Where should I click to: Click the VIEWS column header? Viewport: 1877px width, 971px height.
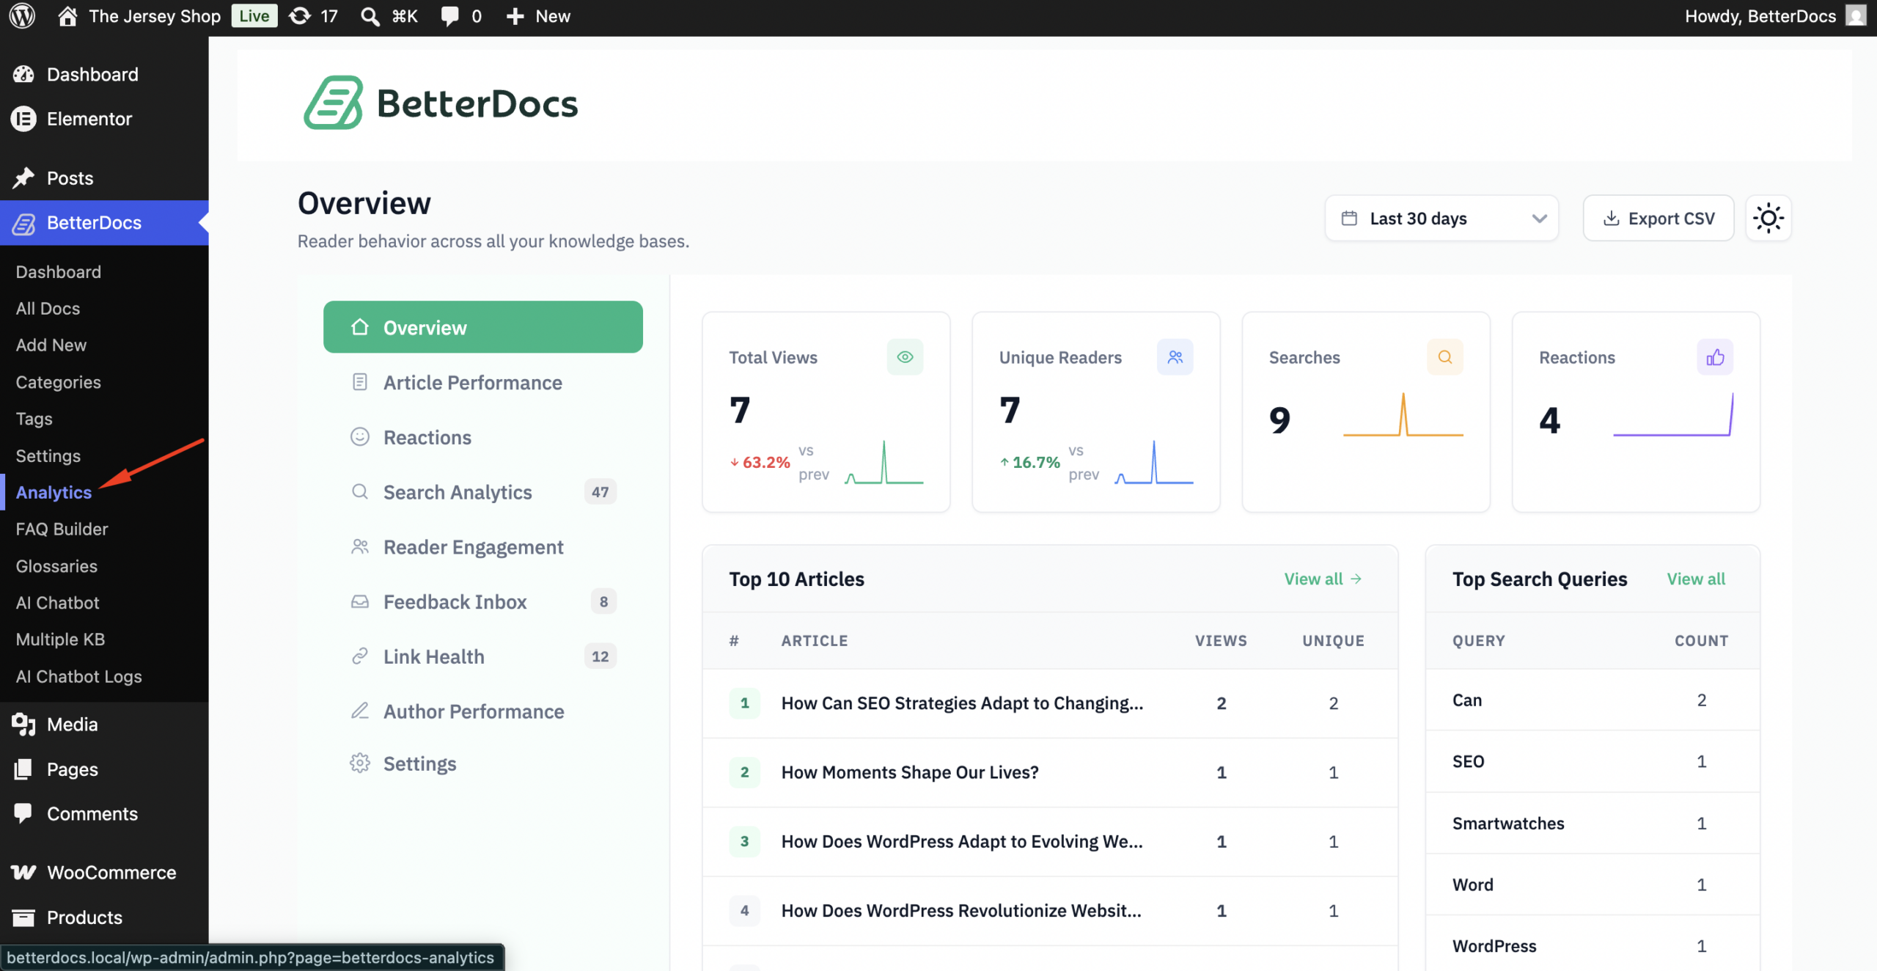[1221, 640]
